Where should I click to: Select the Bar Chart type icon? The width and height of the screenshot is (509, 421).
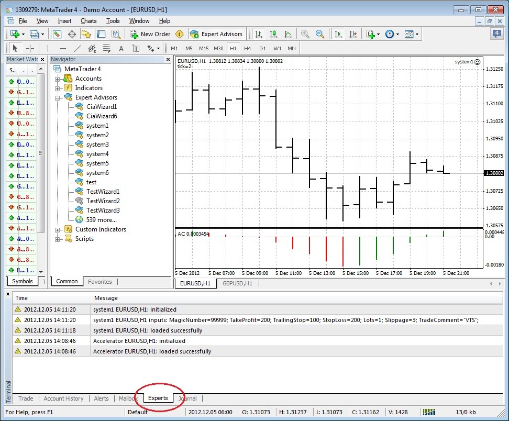(x=258, y=34)
